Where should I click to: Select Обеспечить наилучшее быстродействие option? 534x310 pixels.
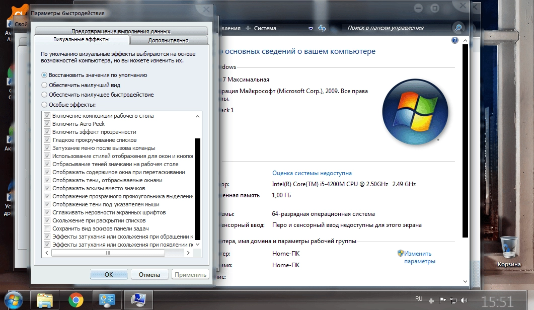44,95
